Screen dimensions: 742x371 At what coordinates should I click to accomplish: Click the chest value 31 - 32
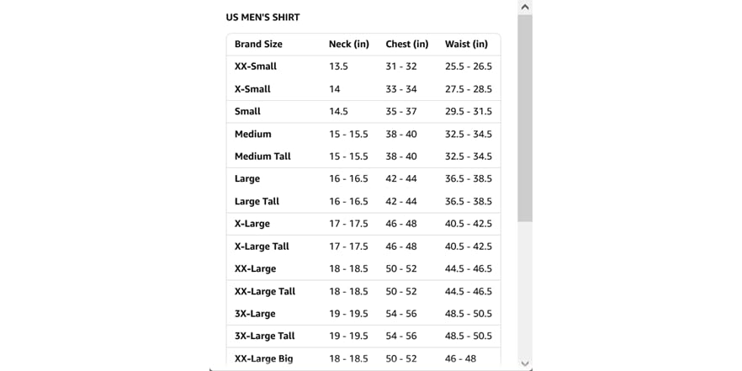(401, 66)
